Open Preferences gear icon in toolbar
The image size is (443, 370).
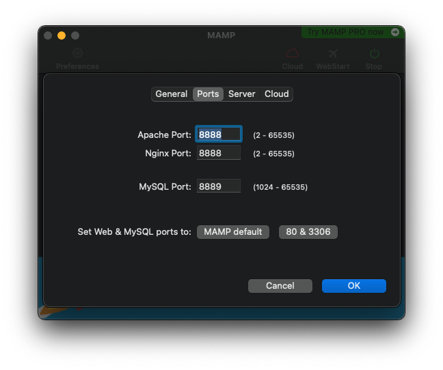point(77,53)
